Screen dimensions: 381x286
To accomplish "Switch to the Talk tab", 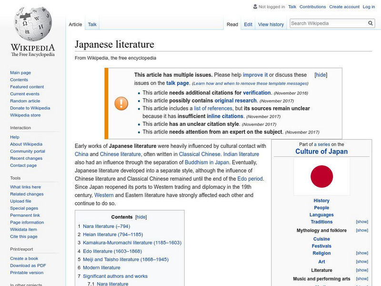I will tap(91, 24).
